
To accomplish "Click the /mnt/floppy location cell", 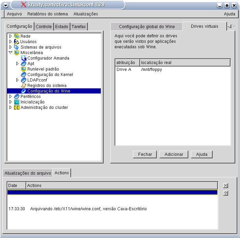I will 152,70.
